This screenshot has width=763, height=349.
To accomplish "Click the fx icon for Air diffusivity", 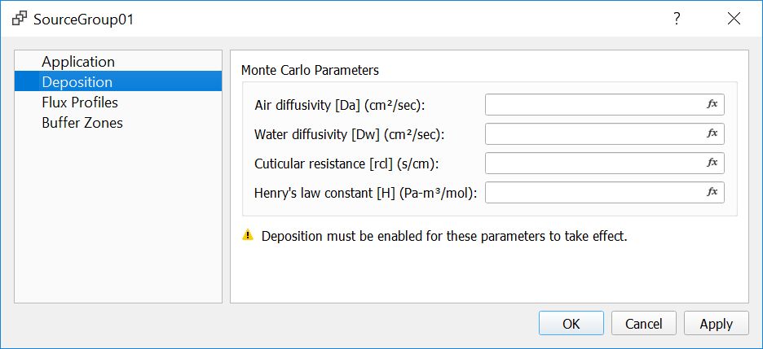I will (x=712, y=104).
